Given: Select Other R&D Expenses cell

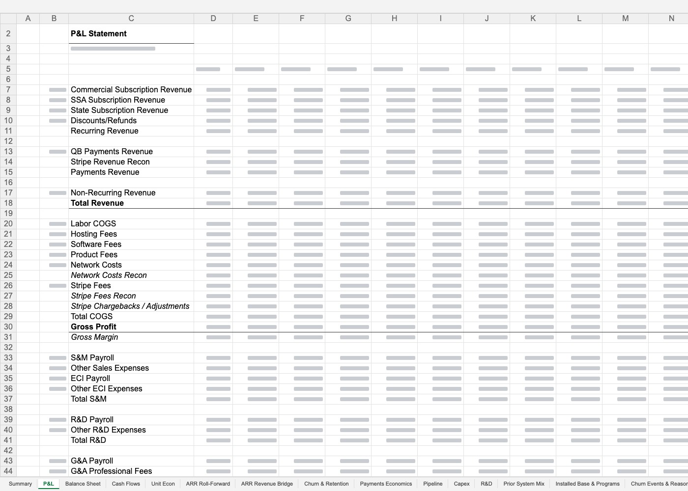Looking at the screenshot, I should point(131,430).
